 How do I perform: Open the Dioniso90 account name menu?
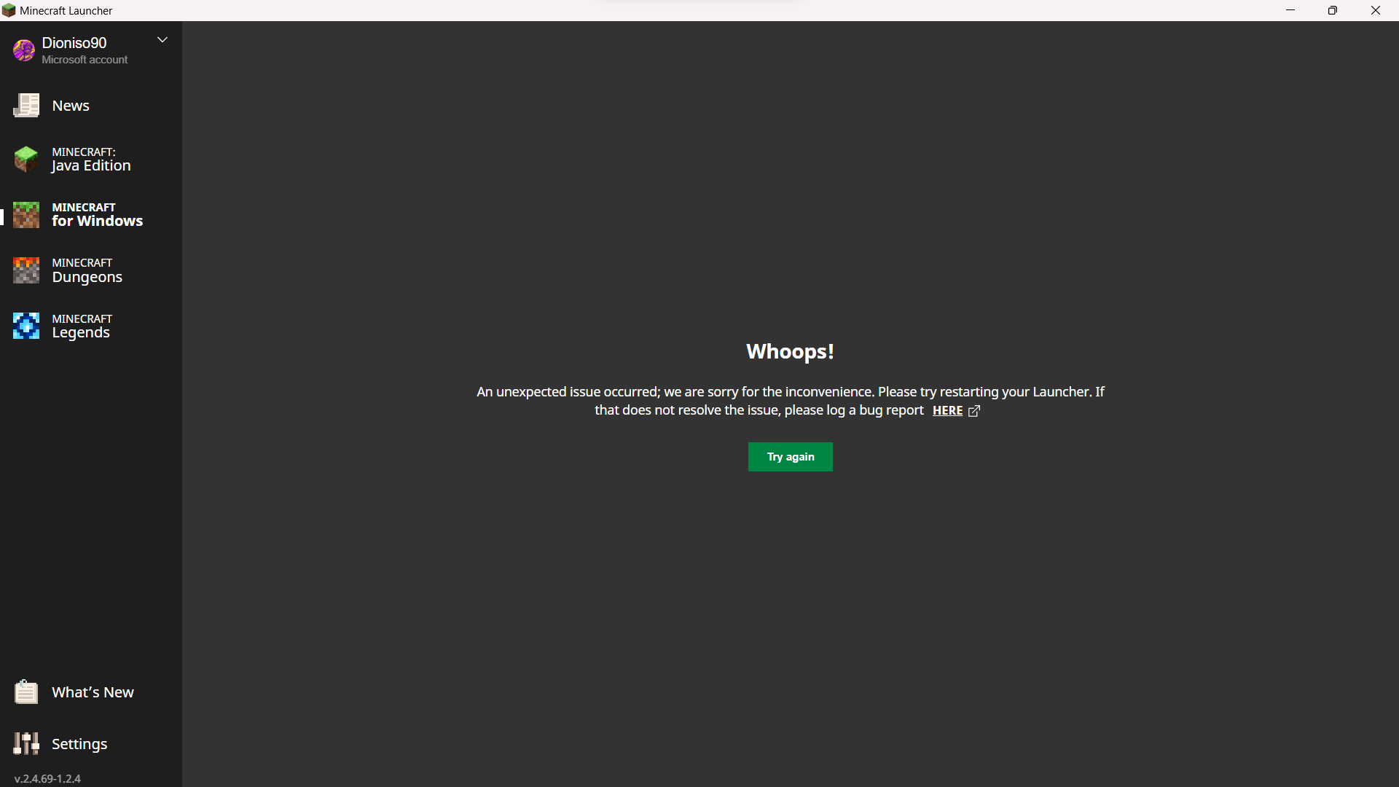click(74, 43)
